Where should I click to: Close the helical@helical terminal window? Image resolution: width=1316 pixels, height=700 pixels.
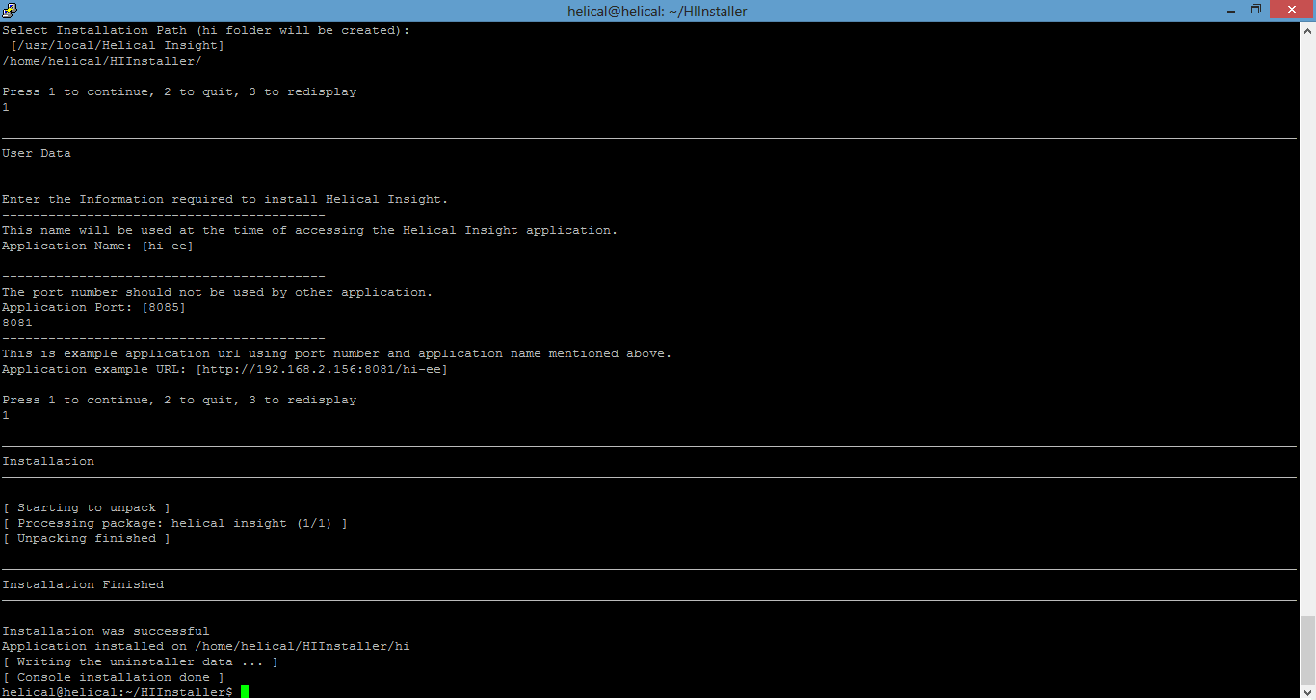(x=1291, y=10)
